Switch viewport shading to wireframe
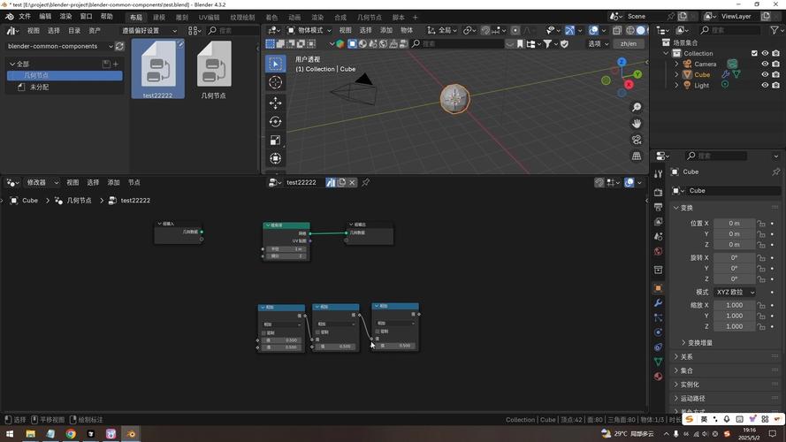 pyautogui.click(x=630, y=31)
